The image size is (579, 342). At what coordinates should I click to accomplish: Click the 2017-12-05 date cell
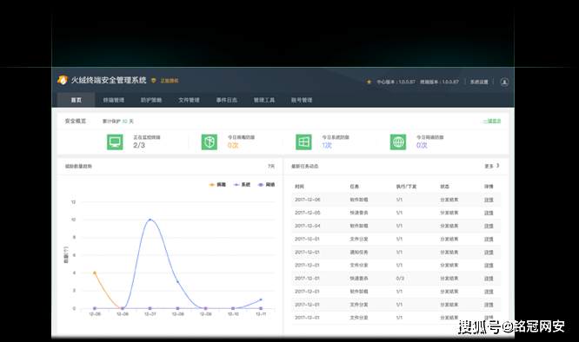click(308, 213)
